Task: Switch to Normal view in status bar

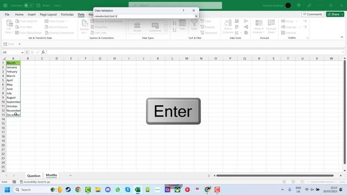Action: [x=284, y=182]
